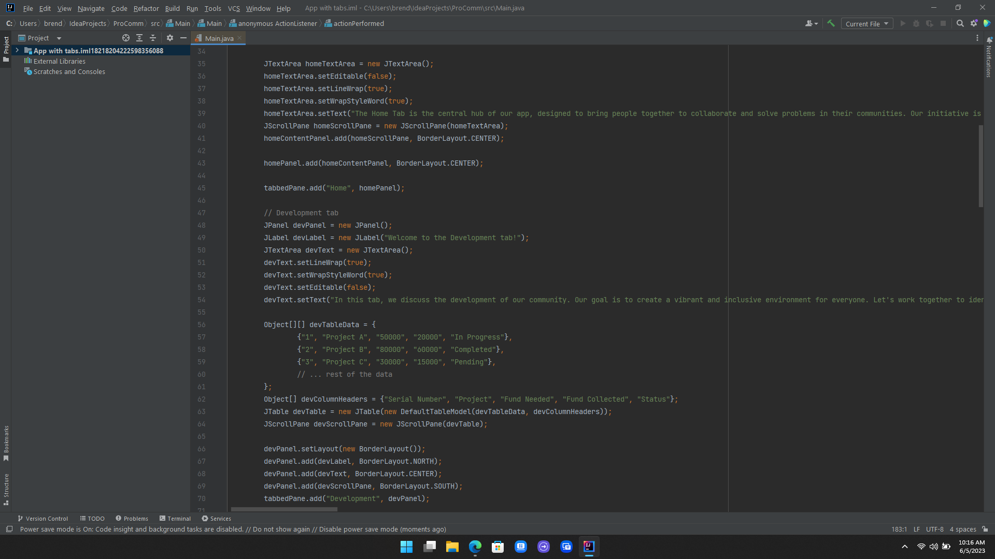Open the Current File run configuration dropdown
The width and height of the screenshot is (995, 559).
pos(866,23)
